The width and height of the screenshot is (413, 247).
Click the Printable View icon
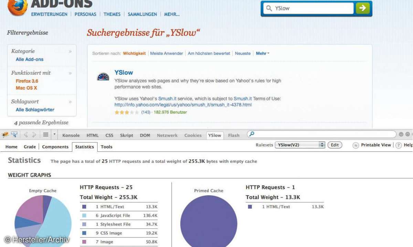pos(356,145)
